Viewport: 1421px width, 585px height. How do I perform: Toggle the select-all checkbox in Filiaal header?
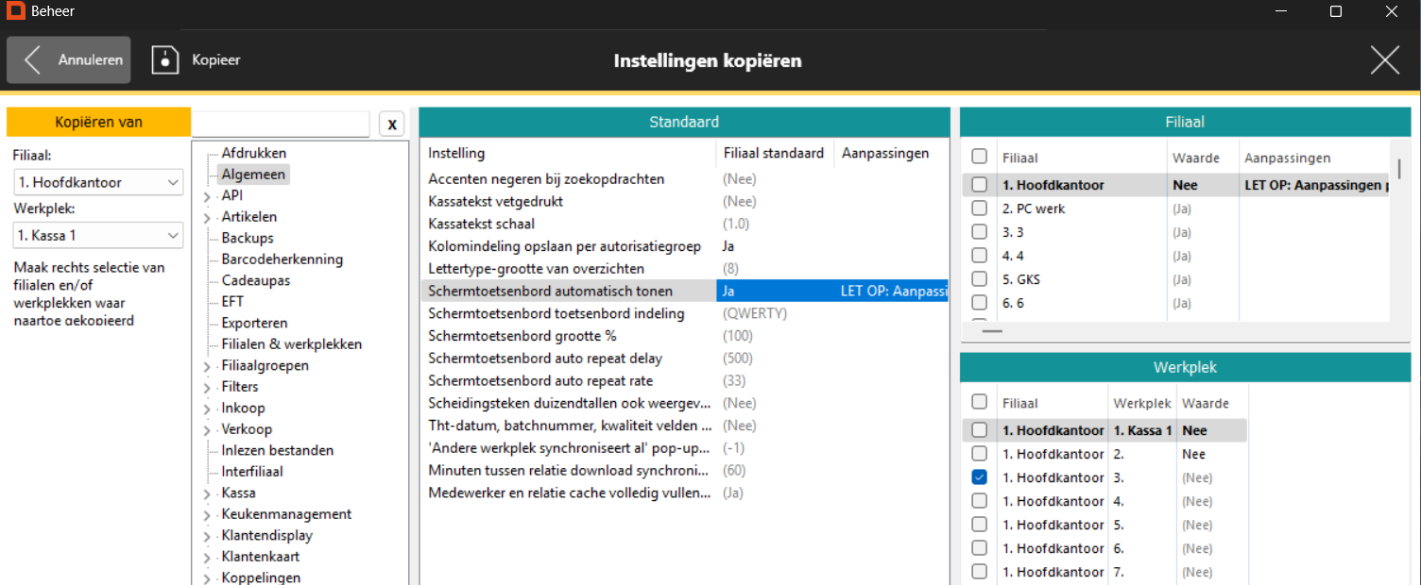click(x=980, y=157)
